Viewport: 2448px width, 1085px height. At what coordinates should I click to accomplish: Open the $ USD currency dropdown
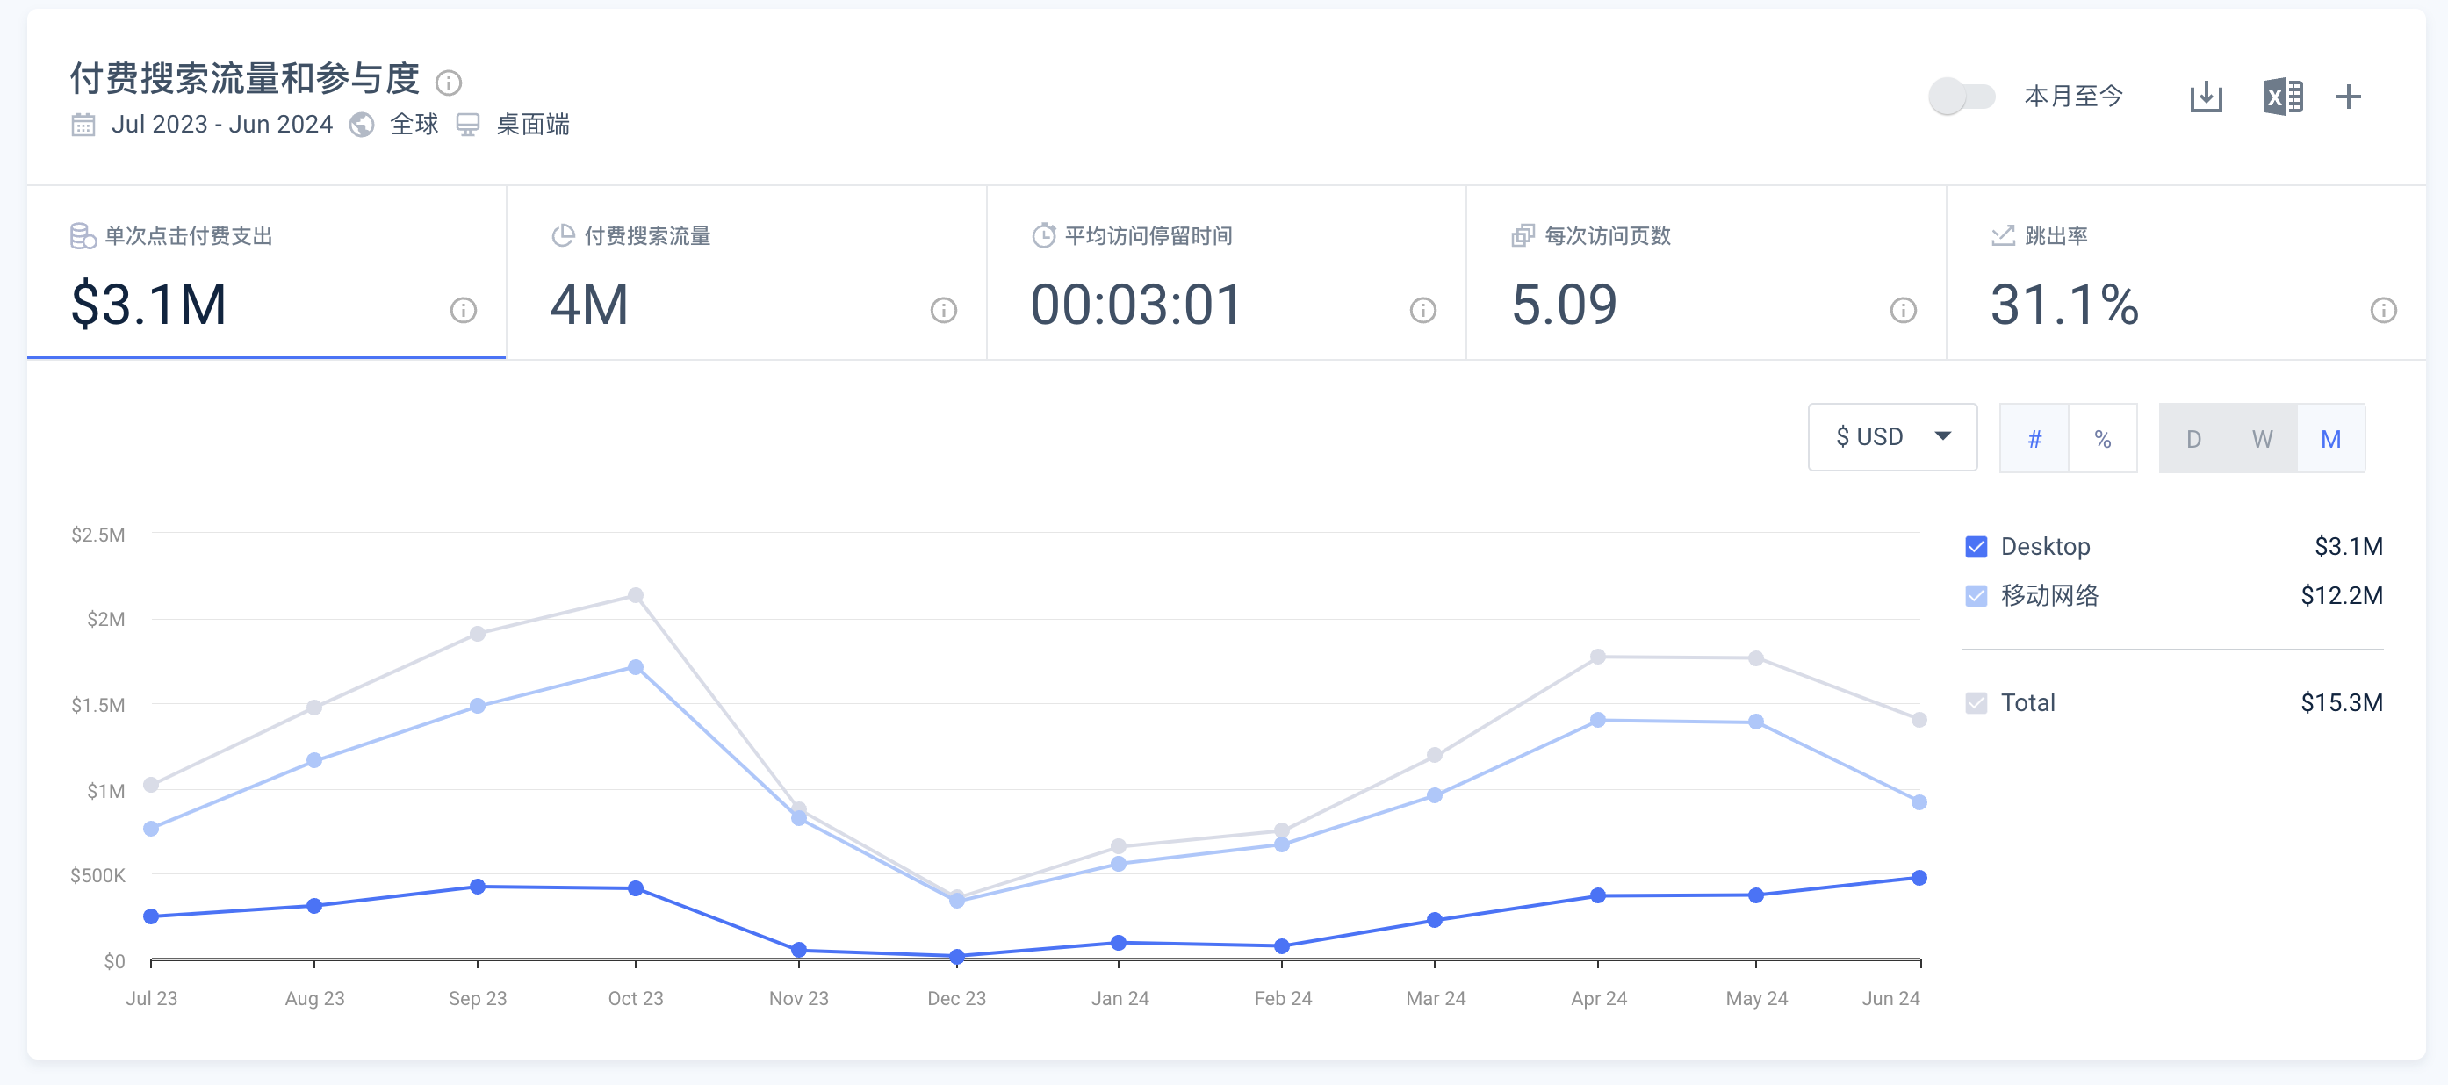(1892, 437)
